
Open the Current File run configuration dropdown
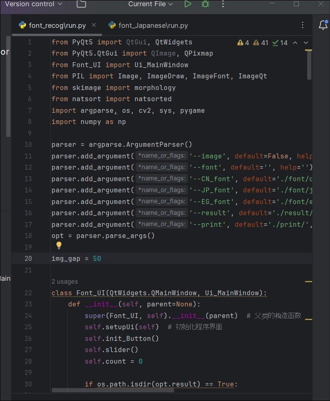click(x=150, y=4)
